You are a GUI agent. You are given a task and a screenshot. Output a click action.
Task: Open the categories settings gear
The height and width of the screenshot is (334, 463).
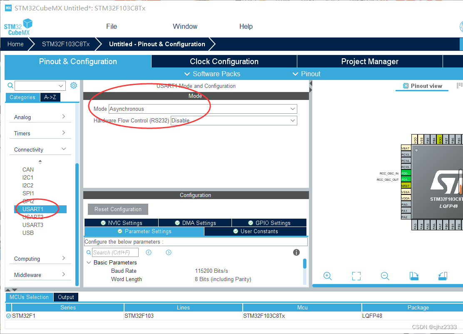[x=74, y=86]
